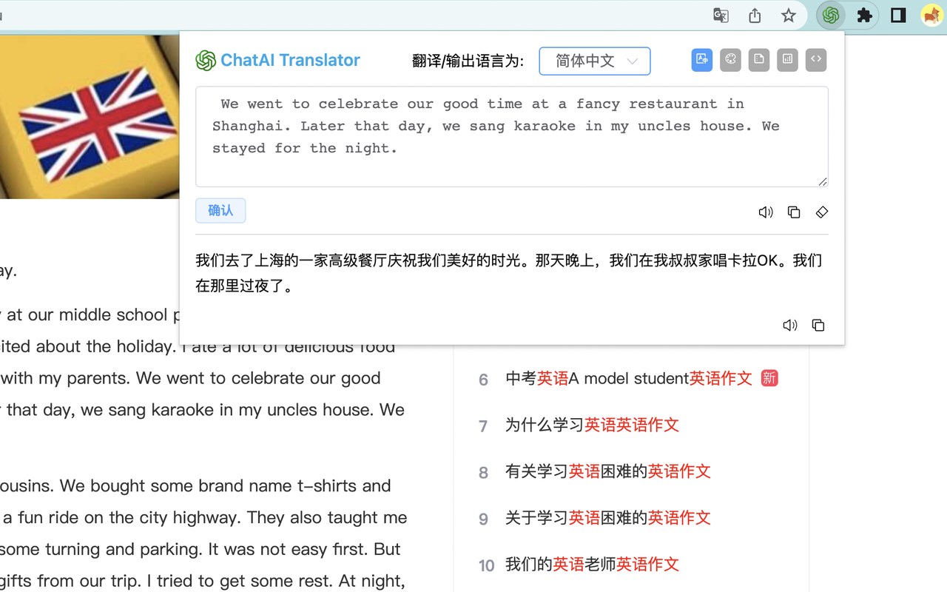The width and height of the screenshot is (947, 592).
Task: Select the document summary mode icon
Action: (758, 60)
